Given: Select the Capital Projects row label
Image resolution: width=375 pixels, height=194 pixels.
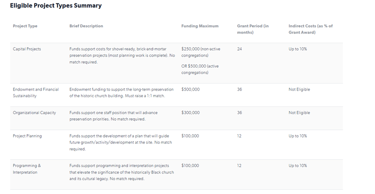Looking at the screenshot, I should pos(27,49).
